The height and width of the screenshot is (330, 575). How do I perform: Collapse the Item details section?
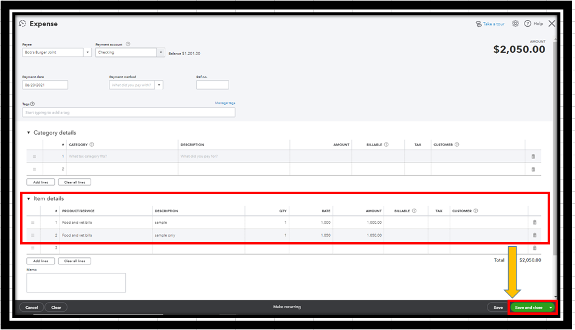pyautogui.click(x=29, y=198)
